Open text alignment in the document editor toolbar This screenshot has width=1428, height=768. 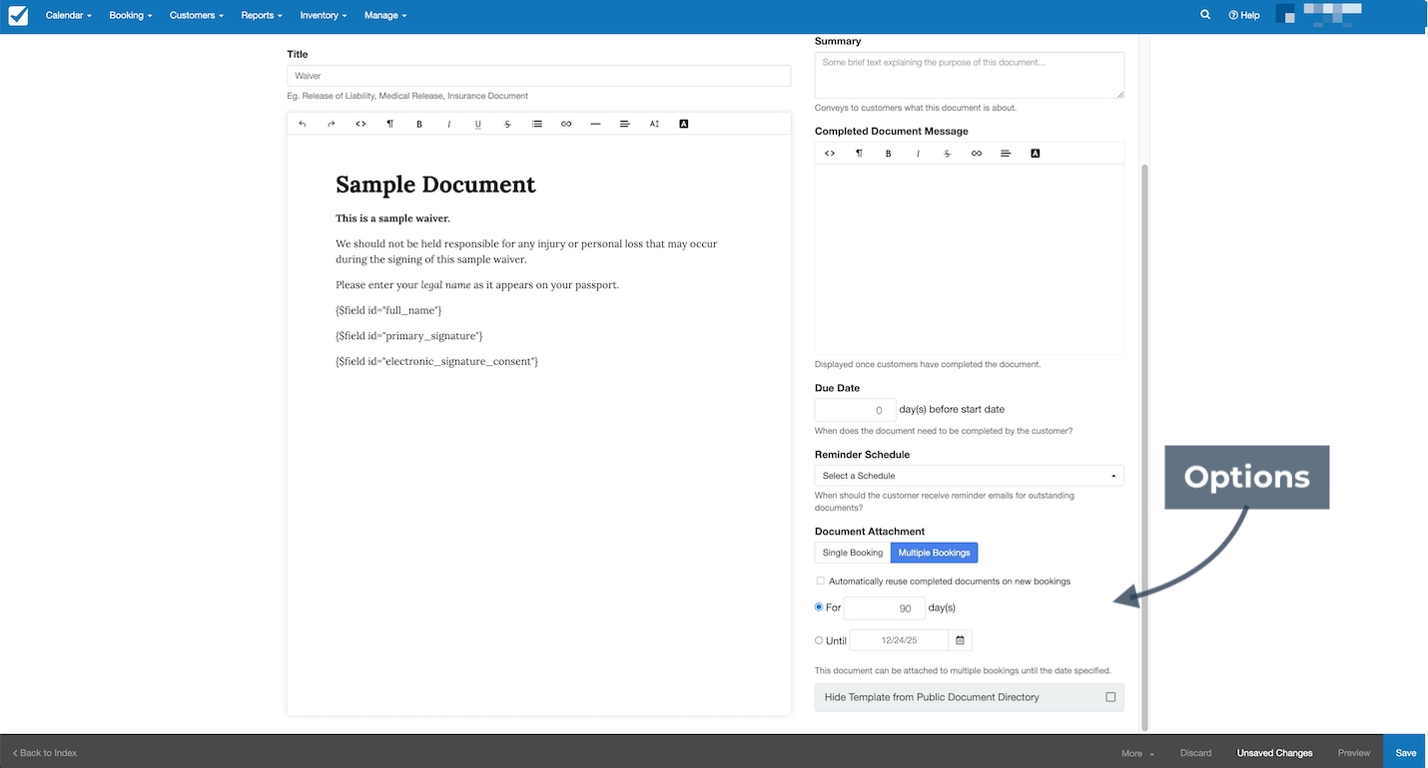pos(625,124)
